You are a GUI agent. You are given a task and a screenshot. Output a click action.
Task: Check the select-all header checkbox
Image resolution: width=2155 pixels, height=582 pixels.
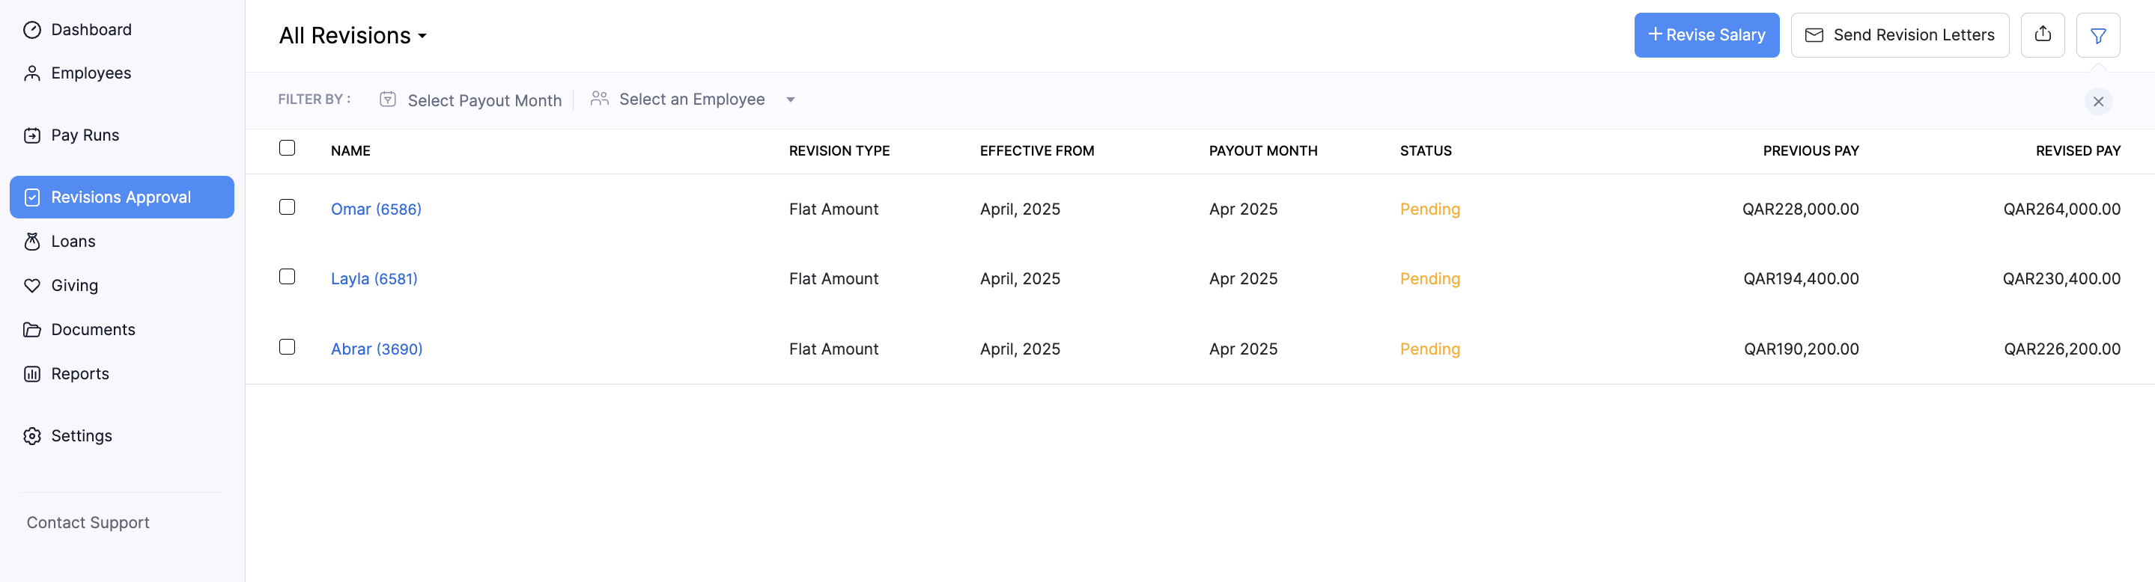(287, 148)
